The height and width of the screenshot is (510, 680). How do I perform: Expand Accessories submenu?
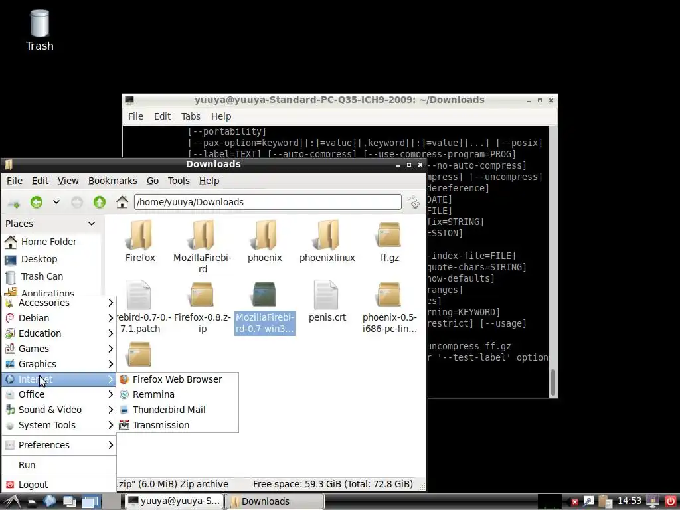59,303
